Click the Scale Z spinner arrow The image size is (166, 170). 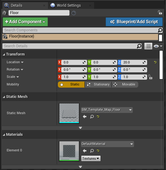tap(144, 77)
